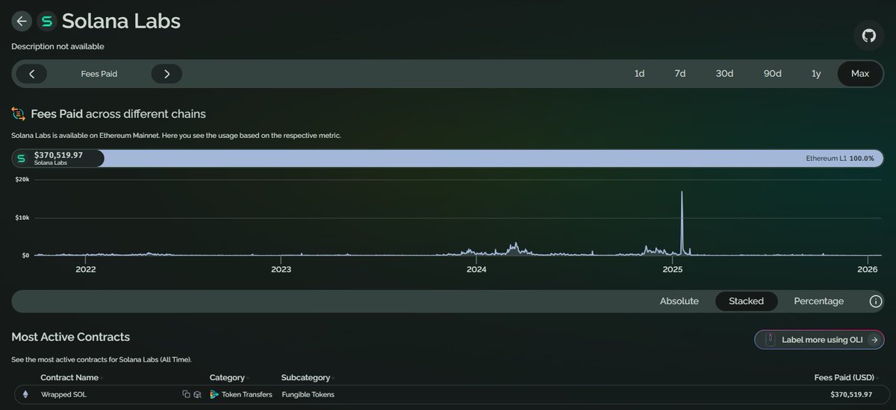The image size is (896, 410).
Task: Select the 1d timespan
Action: [x=639, y=74]
